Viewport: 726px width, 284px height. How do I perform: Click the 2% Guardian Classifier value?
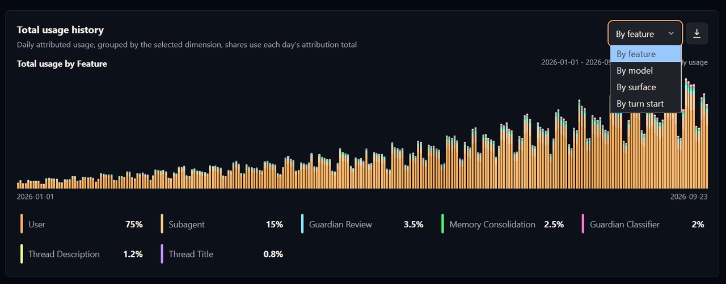(x=698, y=224)
